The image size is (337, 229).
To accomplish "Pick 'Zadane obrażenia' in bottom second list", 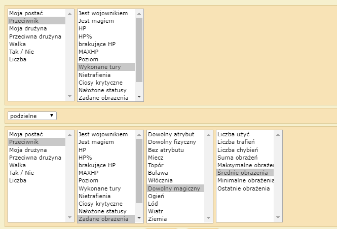I will pos(106,219).
